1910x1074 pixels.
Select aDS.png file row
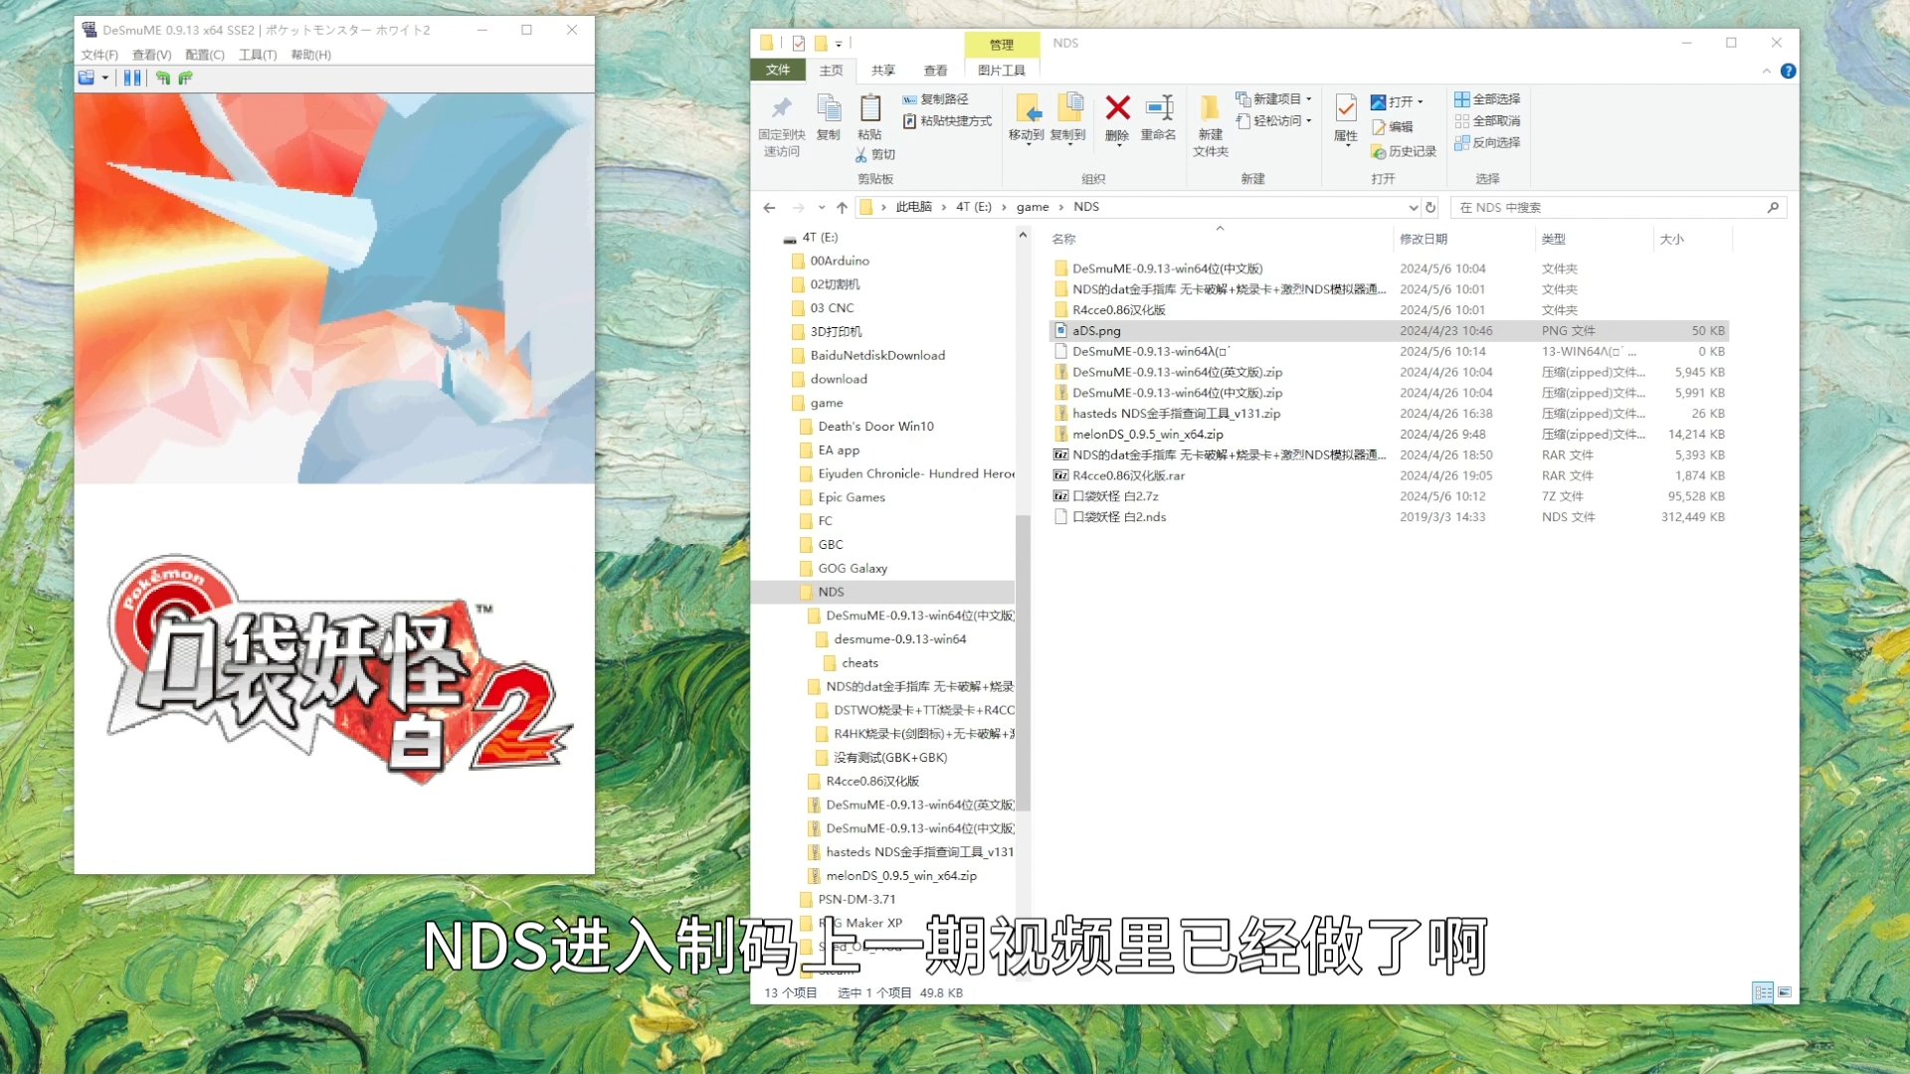click(x=1389, y=331)
